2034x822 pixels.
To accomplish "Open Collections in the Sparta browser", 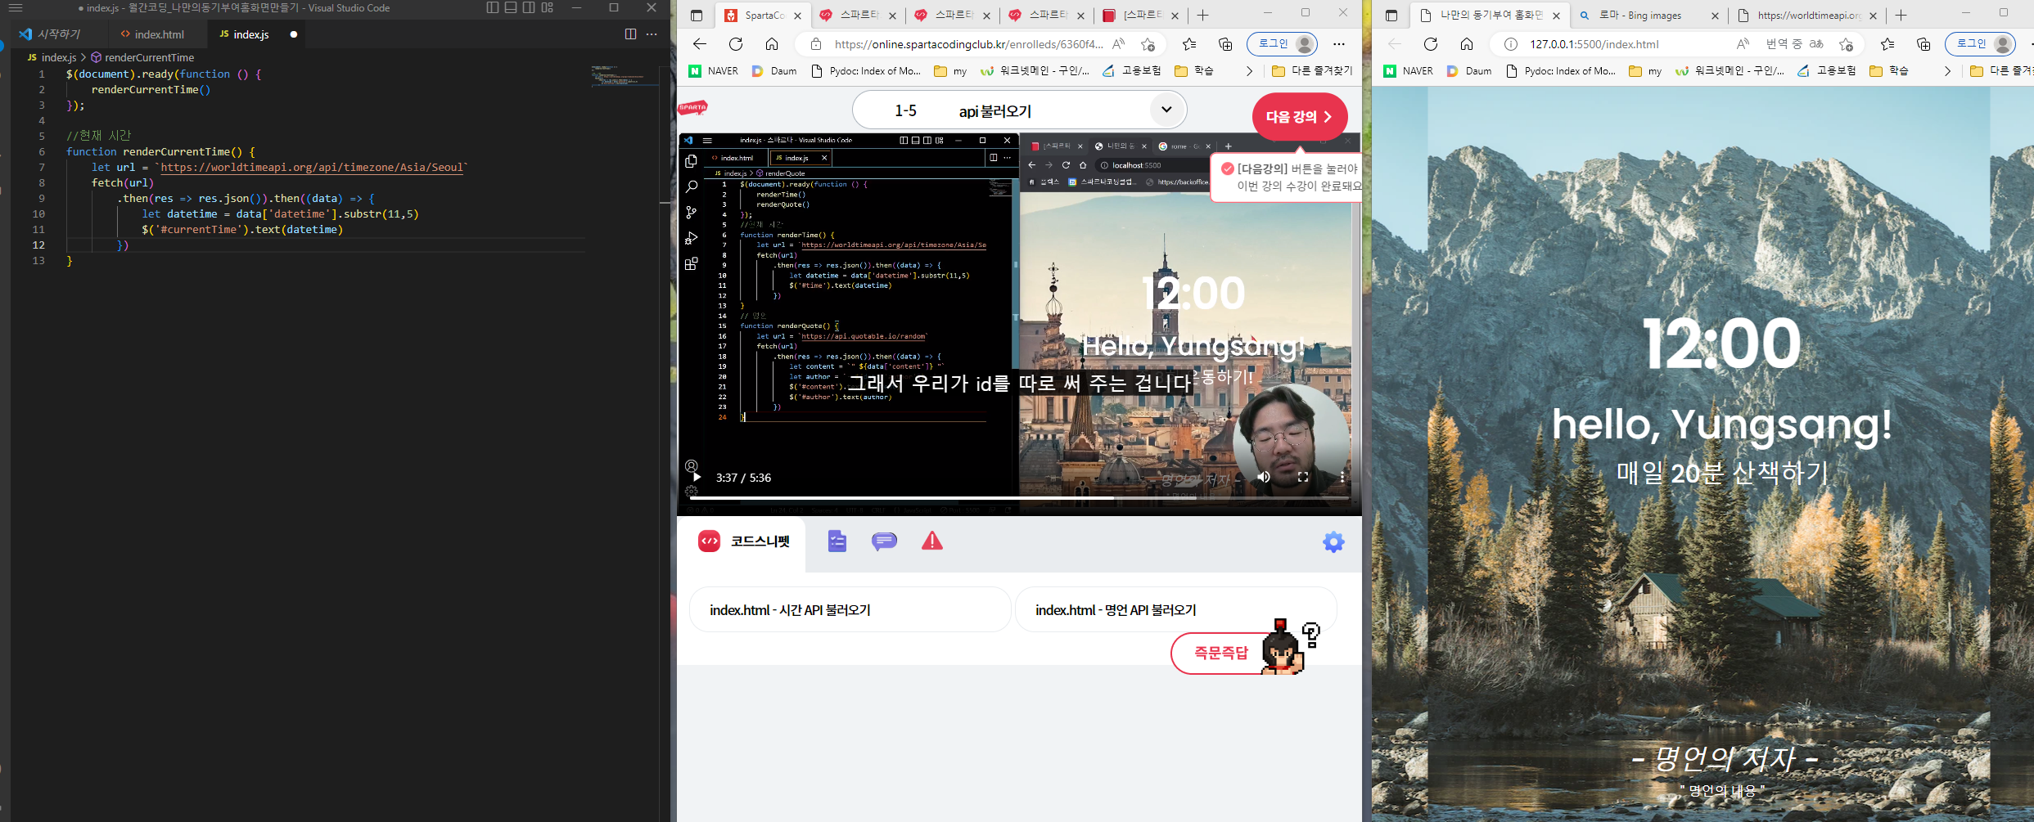I will (x=1225, y=44).
